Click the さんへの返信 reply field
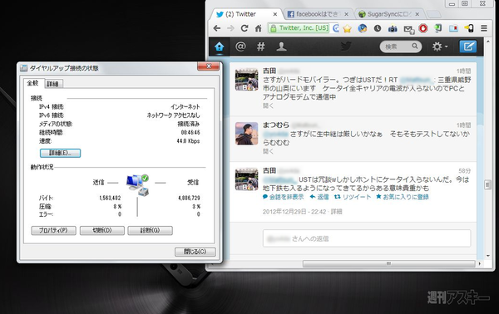This screenshot has height=314, width=499. pyautogui.click(x=367, y=238)
